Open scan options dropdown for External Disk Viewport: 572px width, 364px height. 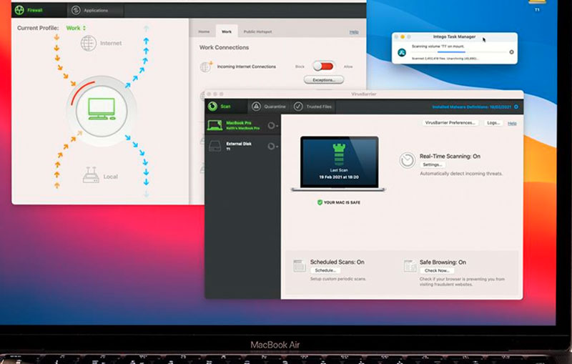pos(272,147)
